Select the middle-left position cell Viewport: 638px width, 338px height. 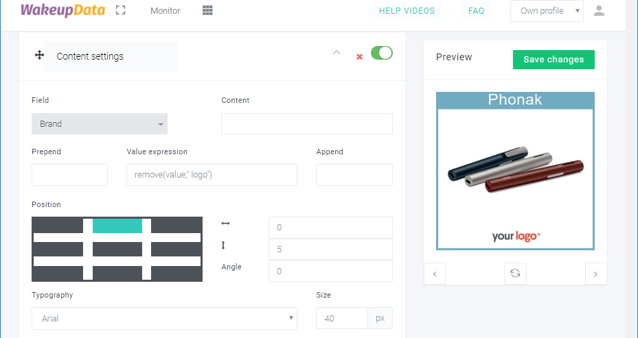coord(58,249)
